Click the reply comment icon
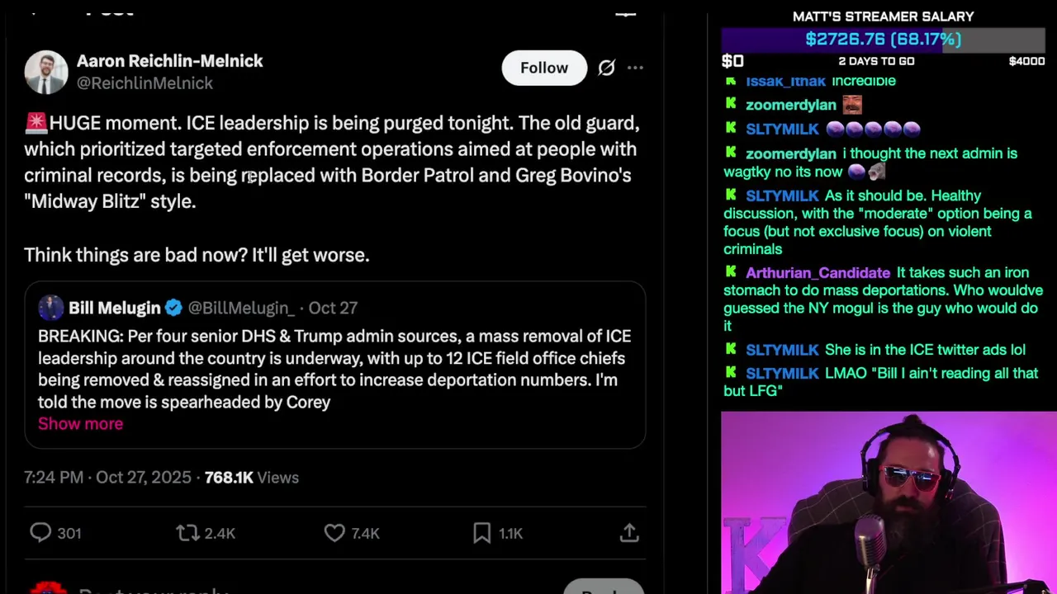The image size is (1057, 594). point(40,533)
